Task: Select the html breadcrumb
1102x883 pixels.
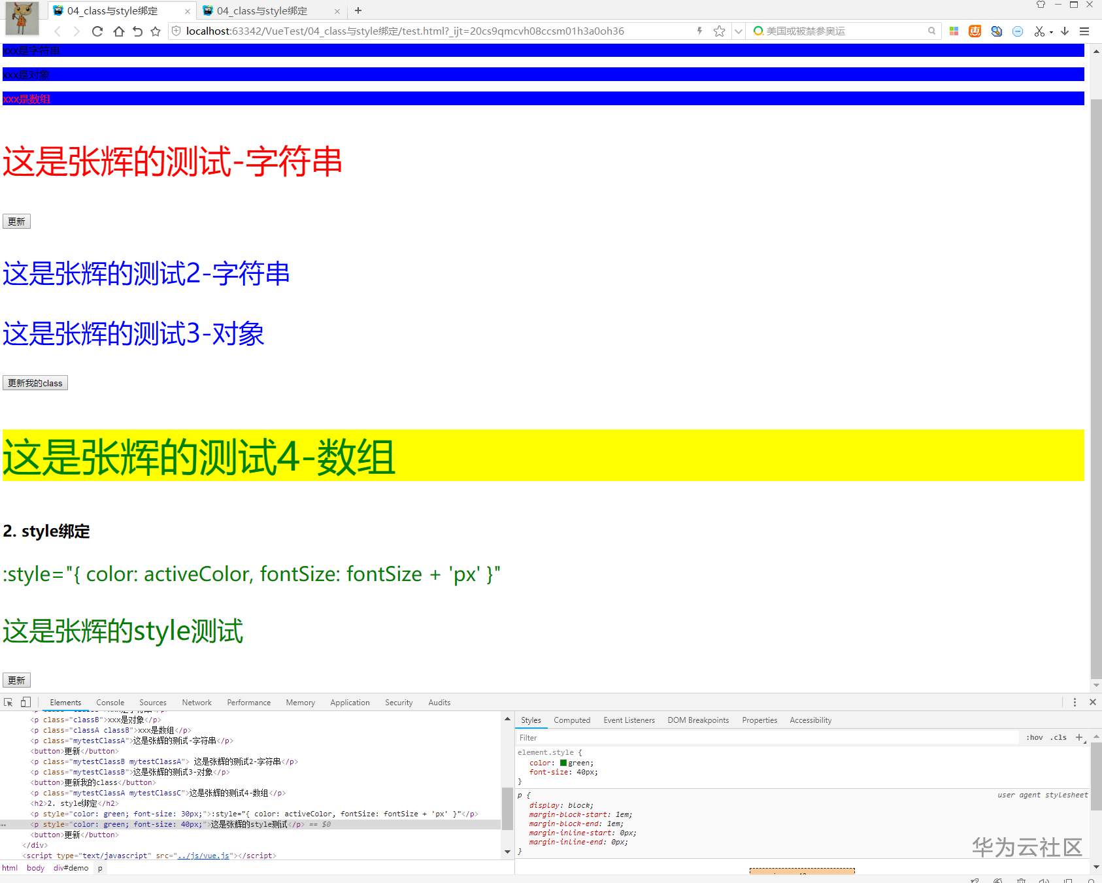Action: pos(10,868)
